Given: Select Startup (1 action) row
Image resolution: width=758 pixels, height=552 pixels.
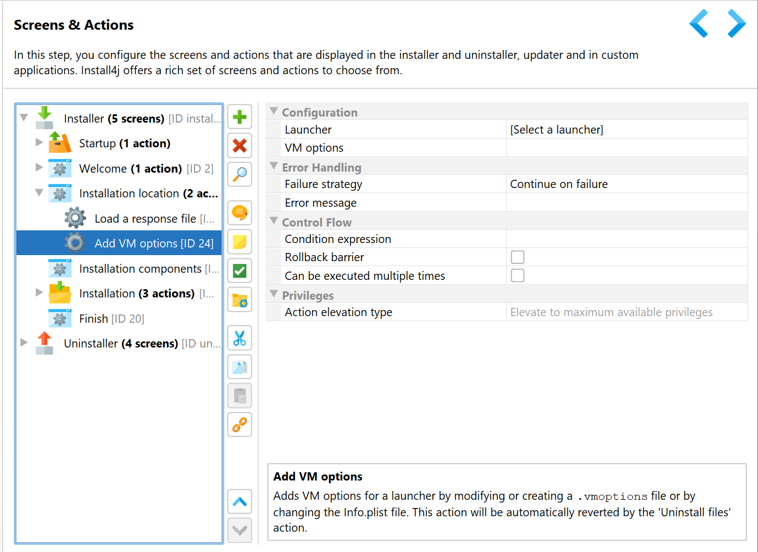Looking at the screenshot, I should pos(119,143).
